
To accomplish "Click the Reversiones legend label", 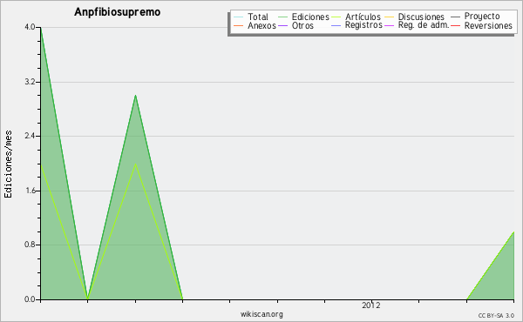I will 488,25.
